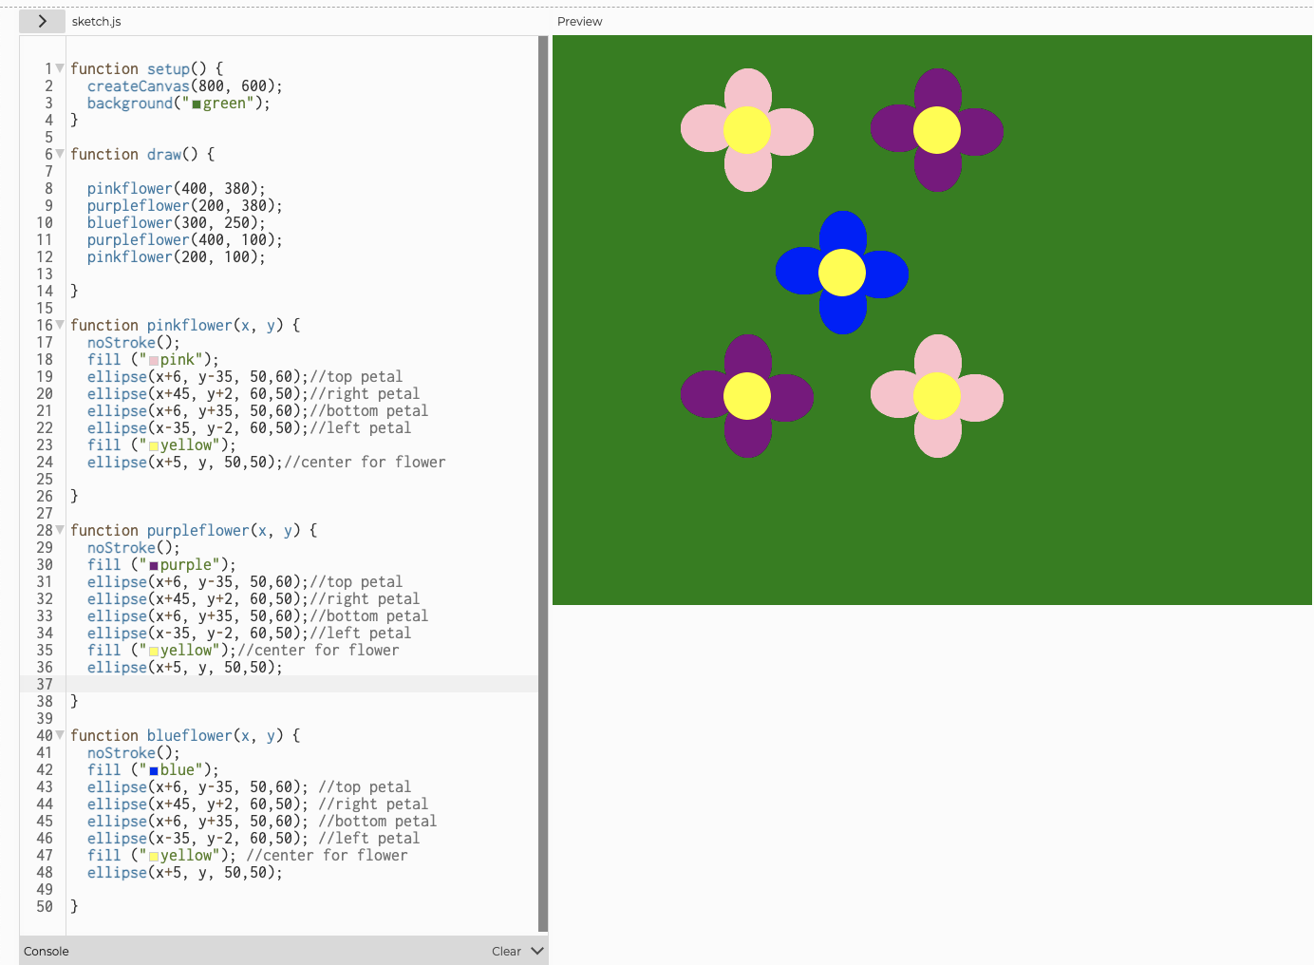Image resolution: width=1314 pixels, height=965 pixels.
Task: Collapse the console with the down chevron
Action: coord(537,951)
